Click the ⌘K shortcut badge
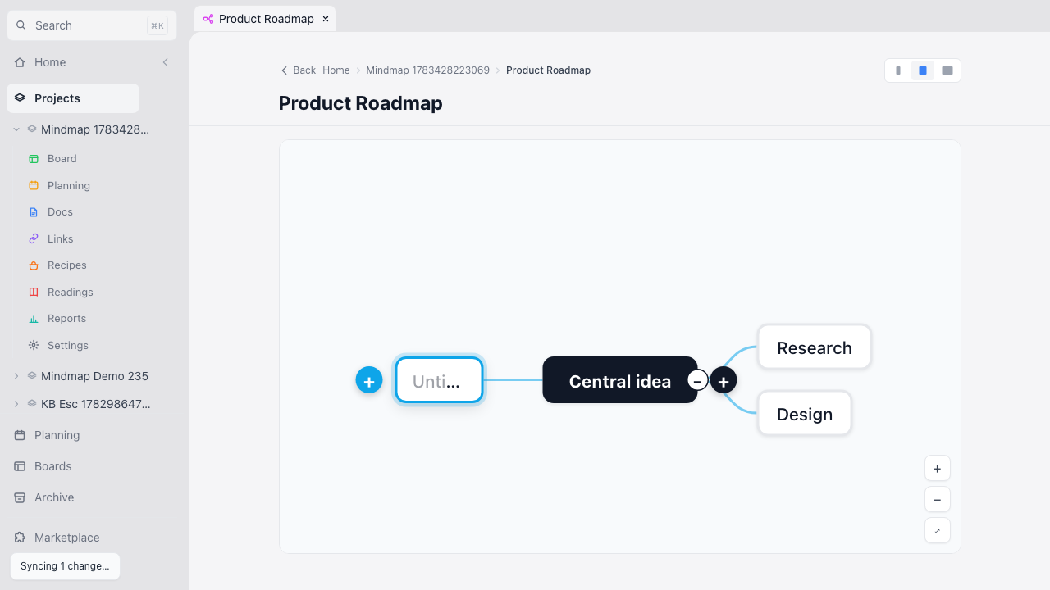Image resolution: width=1050 pixels, height=590 pixels. (157, 25)
